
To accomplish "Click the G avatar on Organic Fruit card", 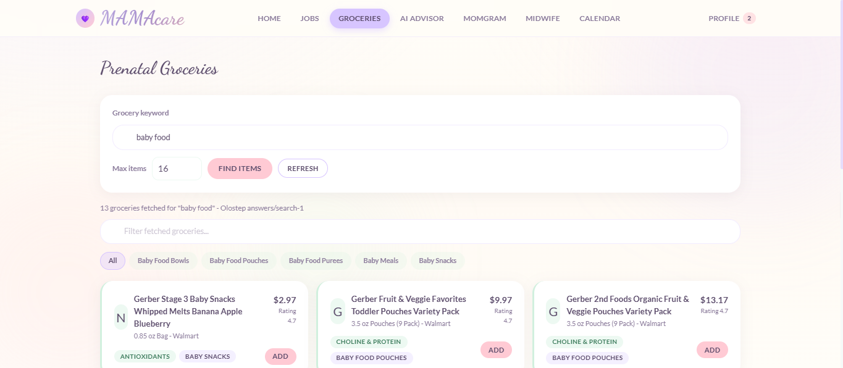I will pyautogui.click(x=553, y=311).
